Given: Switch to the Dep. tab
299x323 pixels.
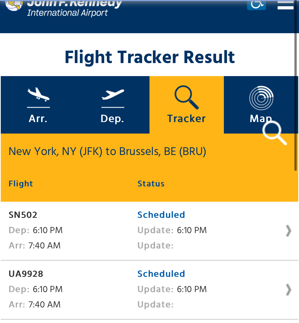Looking at the screenshot, I should pos(112,119).
